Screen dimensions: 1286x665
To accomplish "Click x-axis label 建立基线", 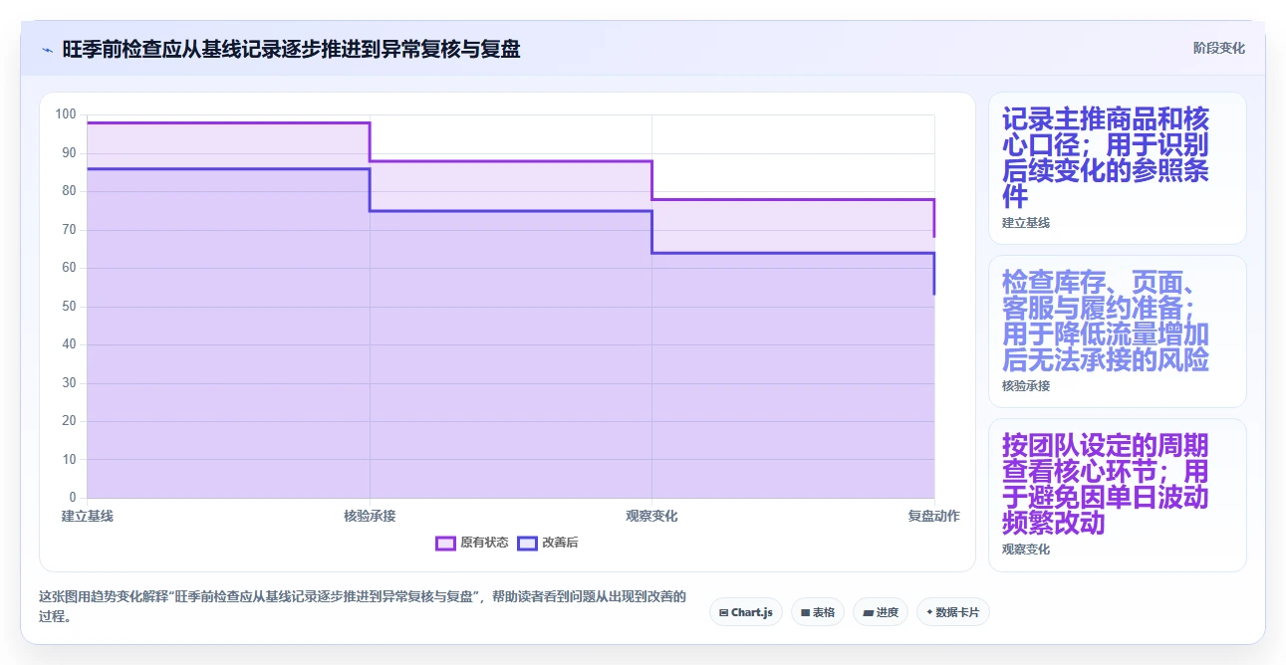I will point(88,516).
